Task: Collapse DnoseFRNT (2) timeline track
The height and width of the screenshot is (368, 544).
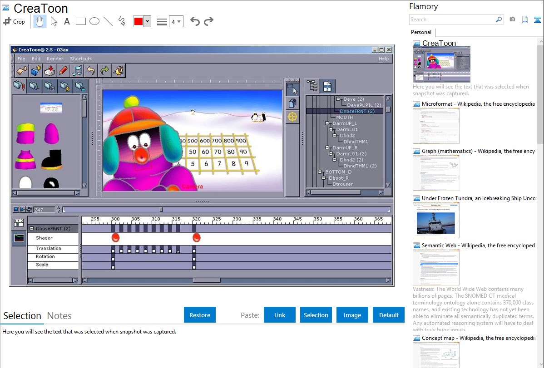Action: pos(32,229)
